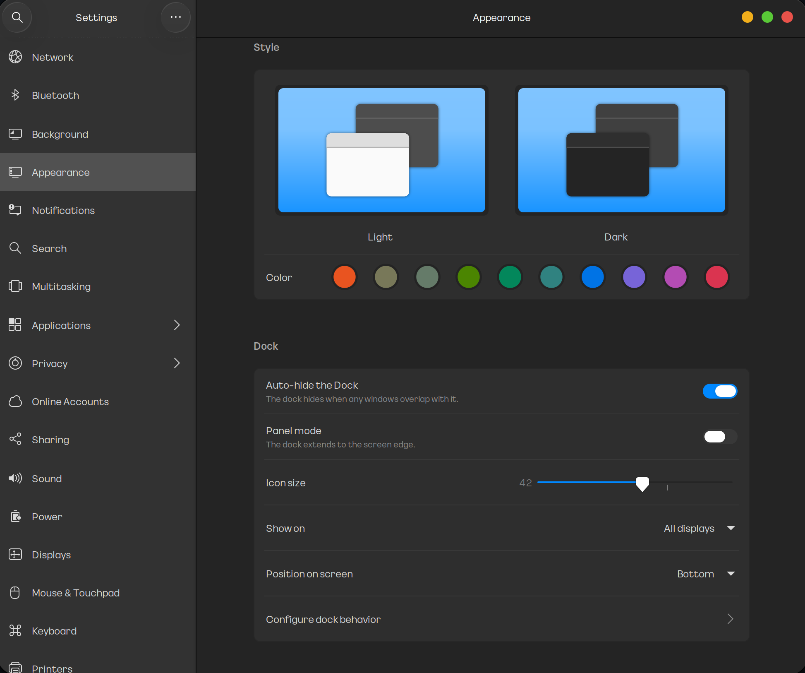
Task: Select the Light style option
Action: pyautogui.click(x=381, y=150)
